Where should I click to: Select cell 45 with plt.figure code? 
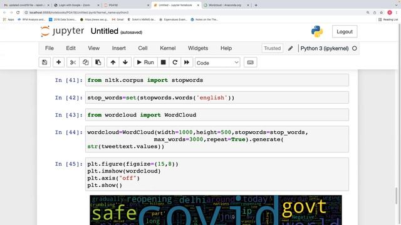(217, 174)
